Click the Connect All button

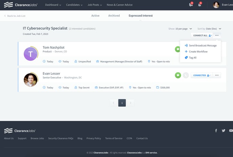tap(202, 35)
